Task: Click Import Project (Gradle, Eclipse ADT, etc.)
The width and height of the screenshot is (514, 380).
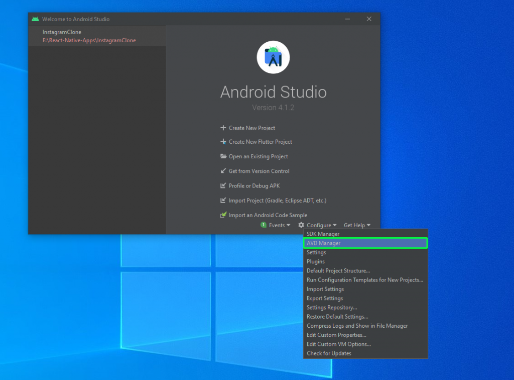Action: [277, 201]
